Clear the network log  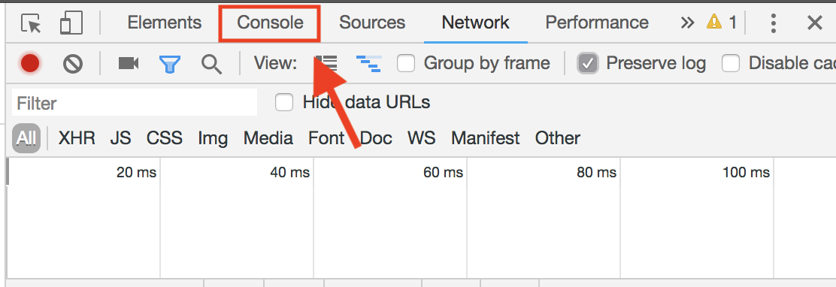click(72, 64)
